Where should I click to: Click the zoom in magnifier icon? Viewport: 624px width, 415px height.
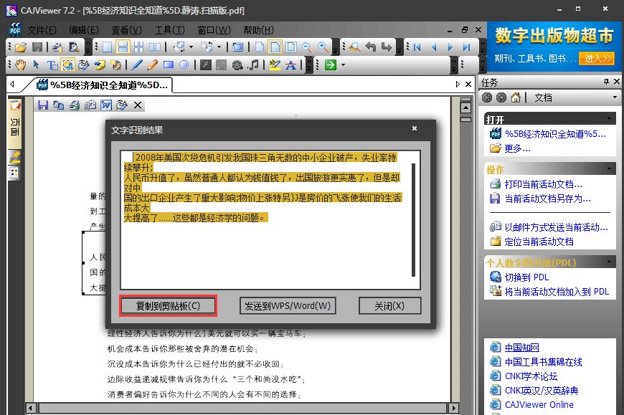(323, 47)
